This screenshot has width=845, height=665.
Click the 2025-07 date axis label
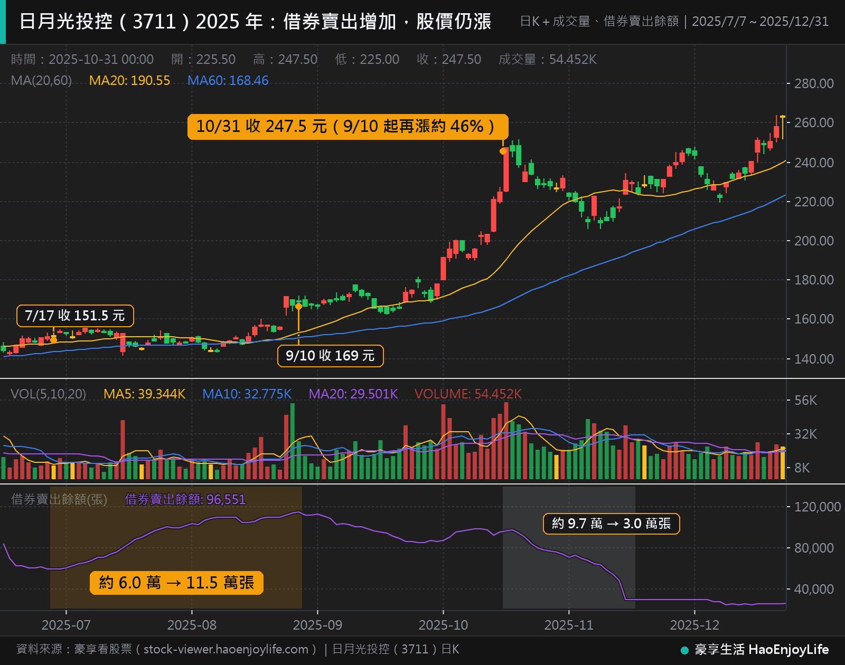pos(66,625)
